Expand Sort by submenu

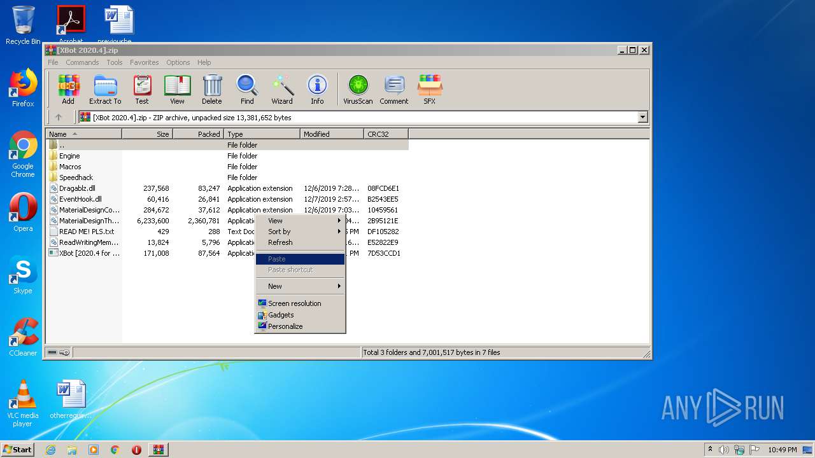300,232
